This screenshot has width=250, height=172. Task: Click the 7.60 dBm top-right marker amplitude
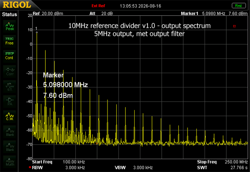click(x=238, y=14)
